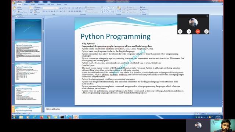Pop out the call window using overlay icon
The width and height of the screenshot is (235, 132).
[206, 32]
